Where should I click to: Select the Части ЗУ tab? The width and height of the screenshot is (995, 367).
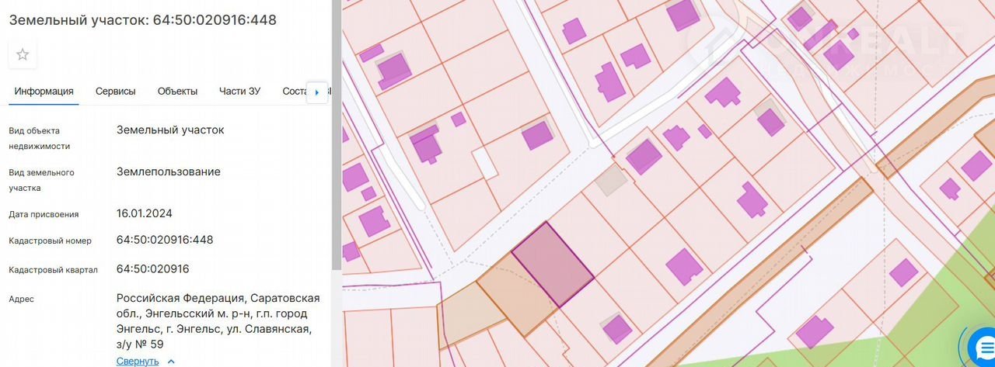pyautogui.click(x=239, y=92)
